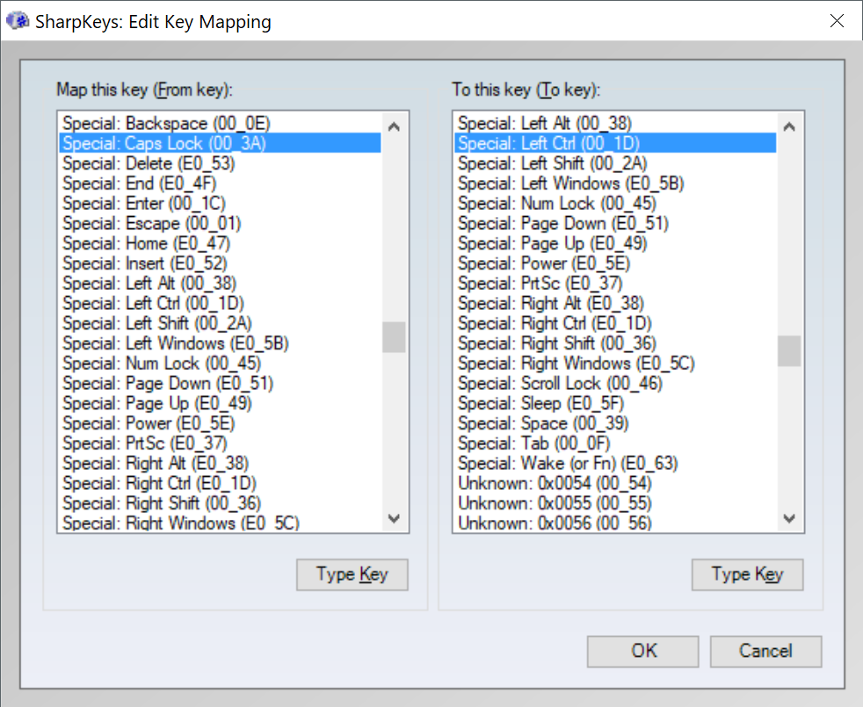Choose Escape (00_01) in From key list

coord(221,223)
